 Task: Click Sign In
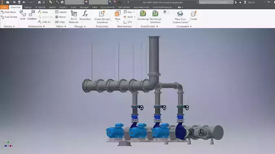click(249, 2)
